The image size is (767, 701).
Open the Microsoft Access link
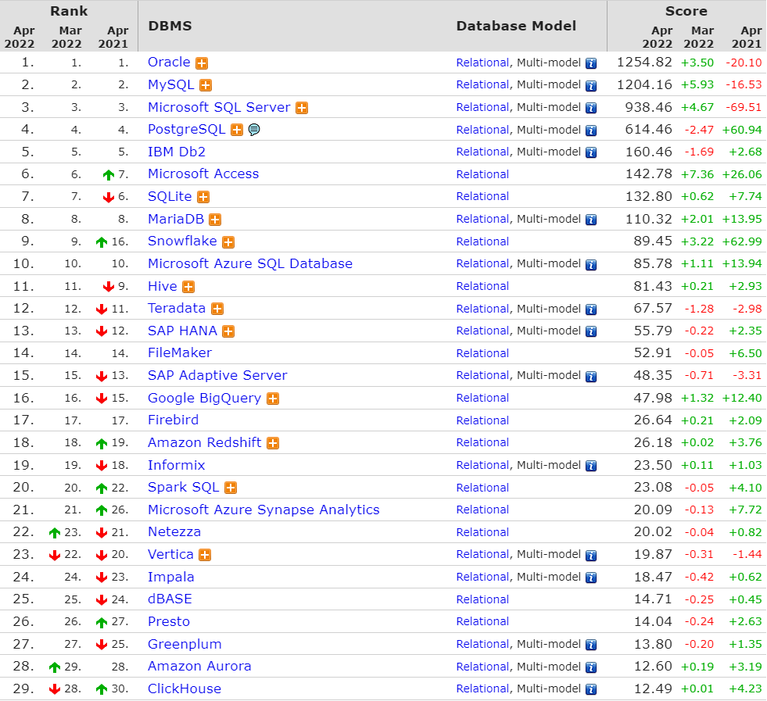click(203, 174)
